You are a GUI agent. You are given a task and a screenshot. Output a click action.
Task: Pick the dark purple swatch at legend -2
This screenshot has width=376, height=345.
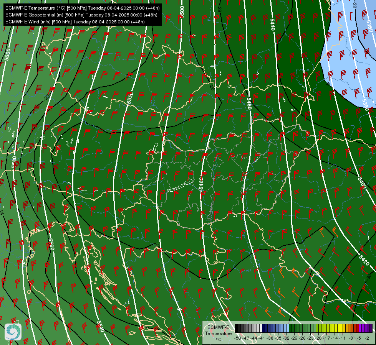point(368,328)
